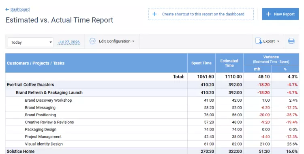Click the Total estimated time 1110:00
The width and height of the screenshot is (304, 154).
pyautogui.click(x=233, y=77)
